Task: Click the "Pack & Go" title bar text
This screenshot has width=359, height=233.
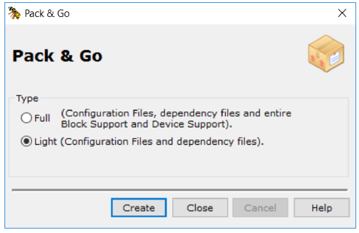Action: pos(47,13)
